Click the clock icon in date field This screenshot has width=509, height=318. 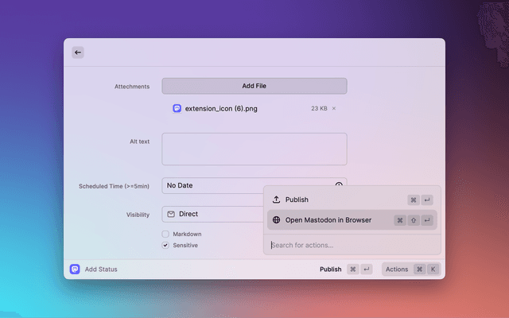click(338, 185)
